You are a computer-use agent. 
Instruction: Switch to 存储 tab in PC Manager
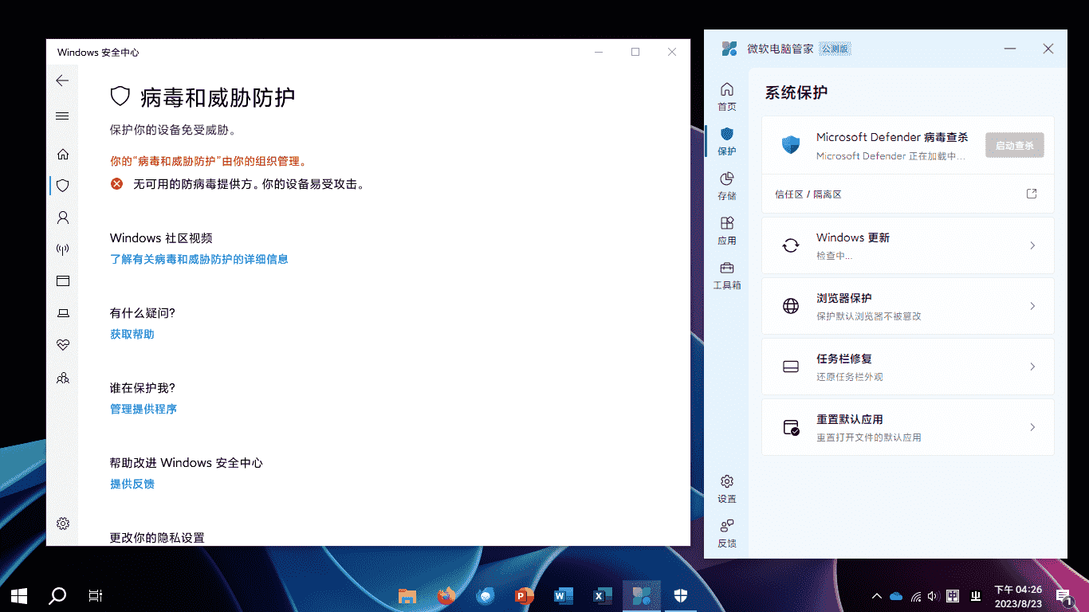tap(726, 186)
